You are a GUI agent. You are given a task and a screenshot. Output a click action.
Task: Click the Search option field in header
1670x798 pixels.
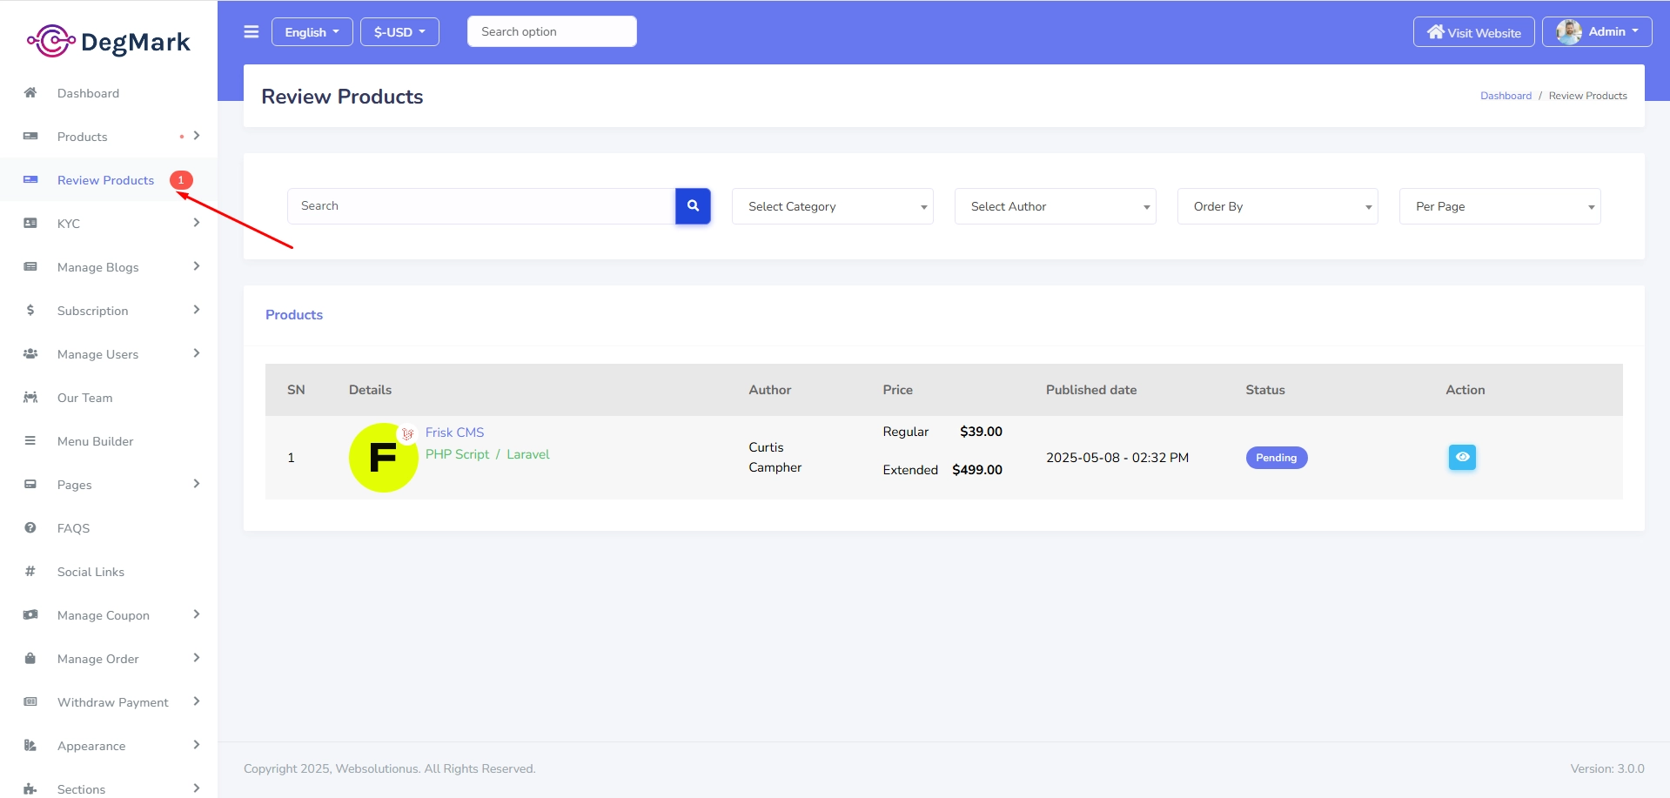pyautogui.click(x=552, y=31)
